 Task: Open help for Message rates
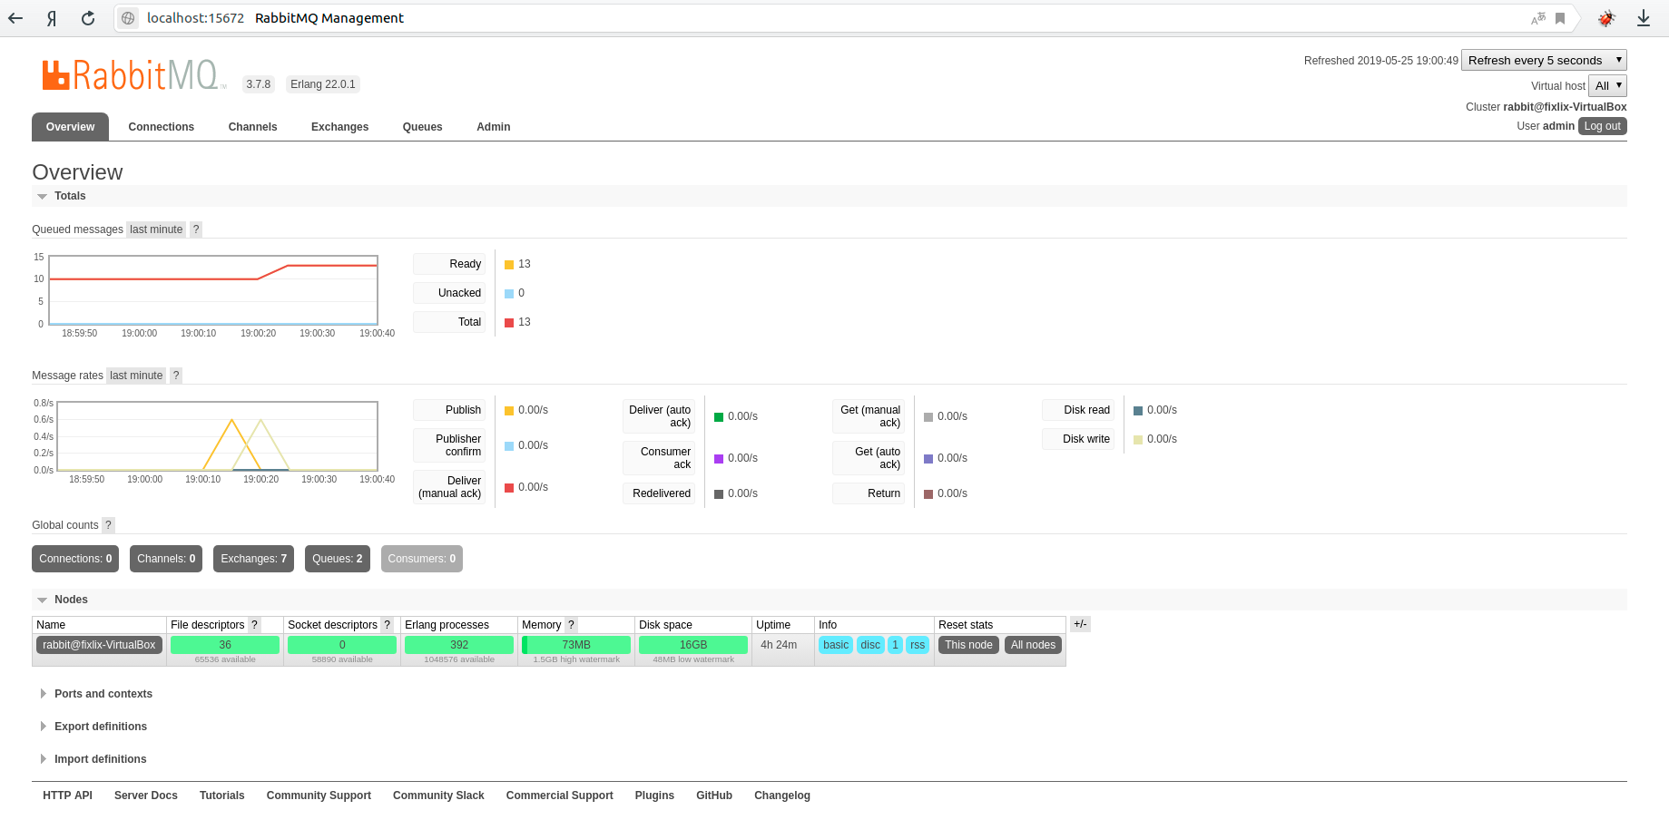pos(176,376)
